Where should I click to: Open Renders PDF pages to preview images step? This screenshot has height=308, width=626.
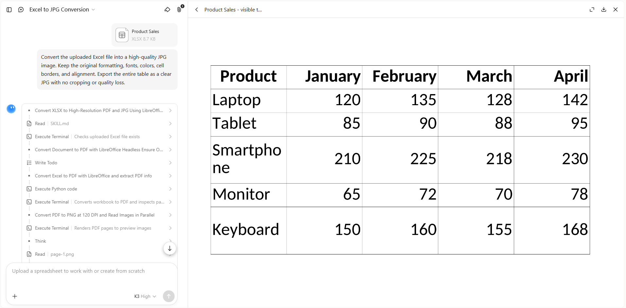tap(99, 228)
